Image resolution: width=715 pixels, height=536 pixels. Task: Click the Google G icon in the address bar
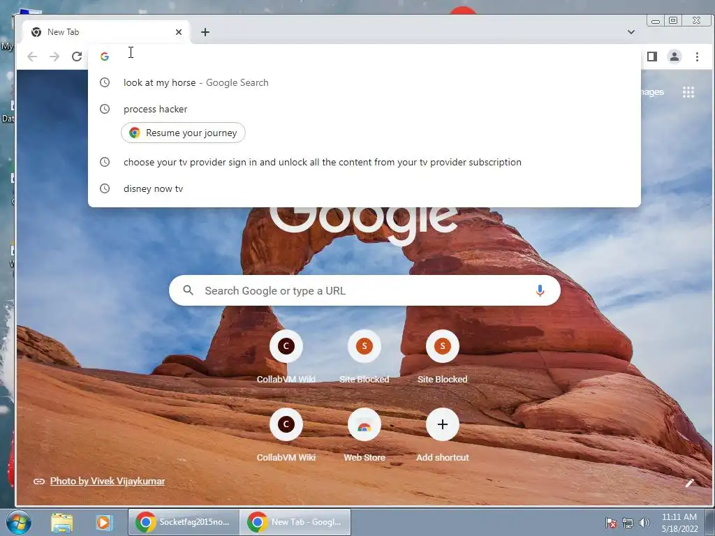tap(105, 57)
